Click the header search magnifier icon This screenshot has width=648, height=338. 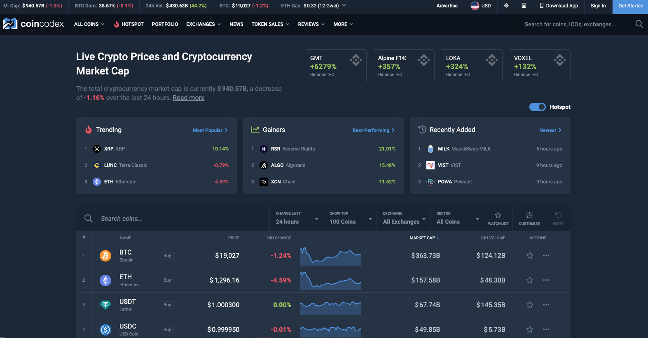click(x=639, y=24)
